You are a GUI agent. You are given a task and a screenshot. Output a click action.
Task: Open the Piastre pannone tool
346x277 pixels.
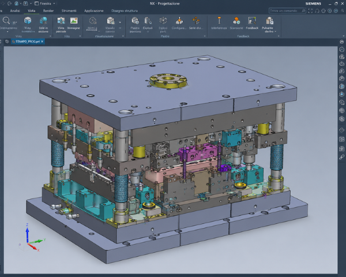click(x=135, y=21)
